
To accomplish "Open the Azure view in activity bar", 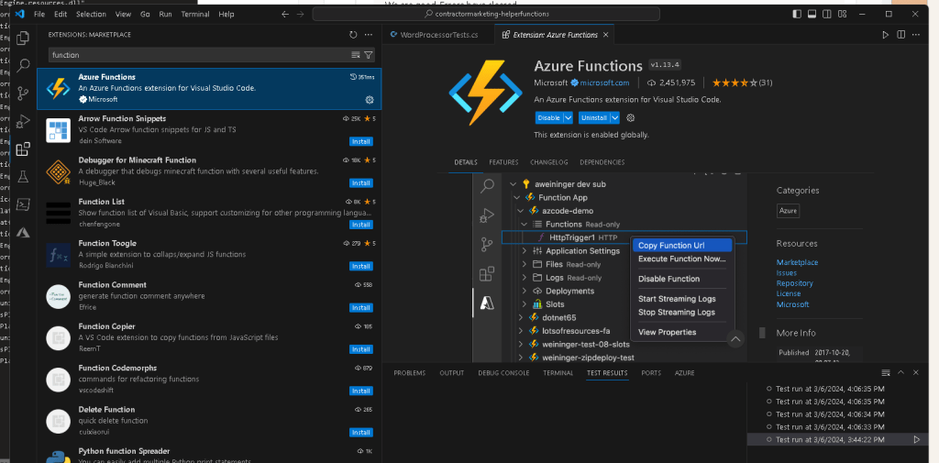I will 23,232.
